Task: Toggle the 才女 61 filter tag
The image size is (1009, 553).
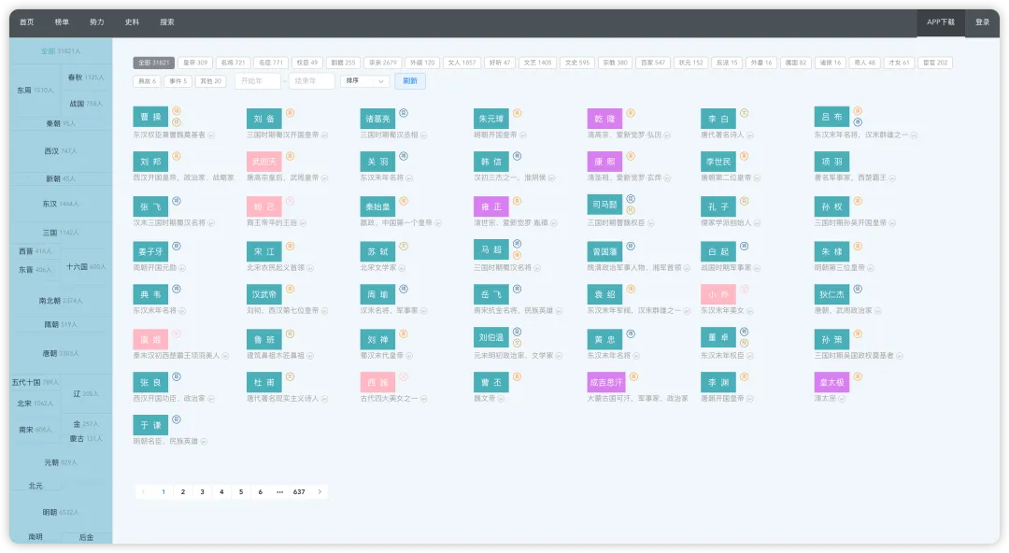Action: click(x=899, y=63)
